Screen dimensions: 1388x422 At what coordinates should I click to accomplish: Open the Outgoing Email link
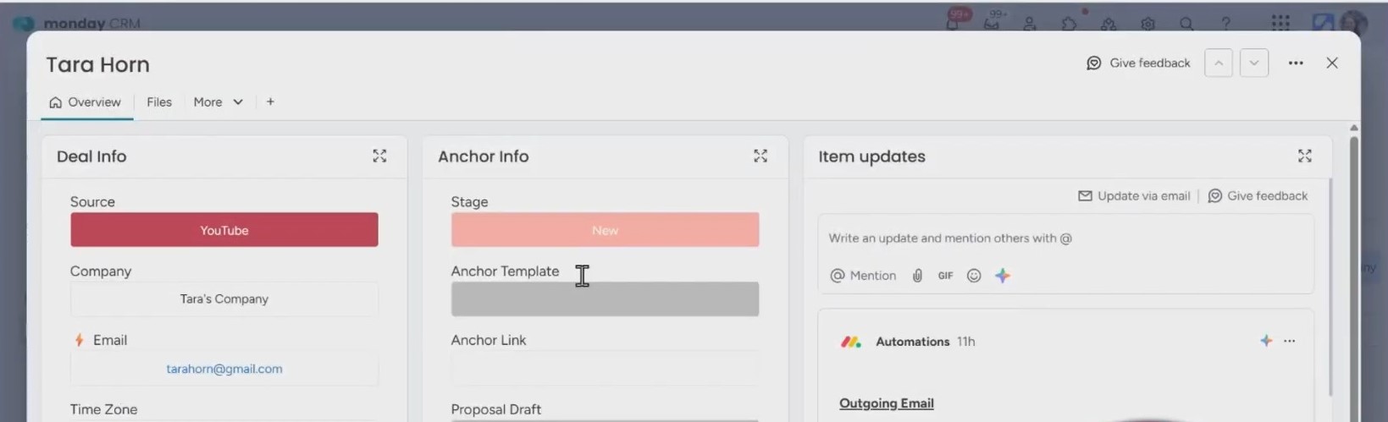[886, 403]
